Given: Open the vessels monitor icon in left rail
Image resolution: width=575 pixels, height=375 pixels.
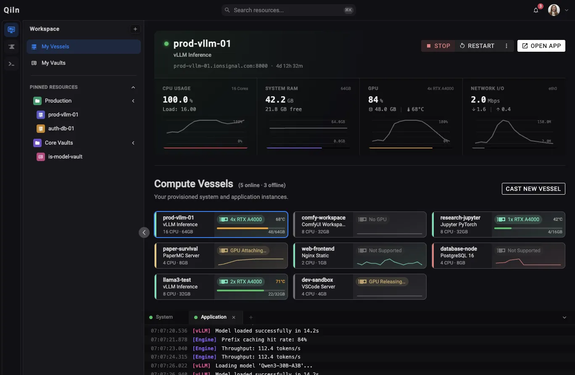Looking at the screenshot, I should coord(11,29).
